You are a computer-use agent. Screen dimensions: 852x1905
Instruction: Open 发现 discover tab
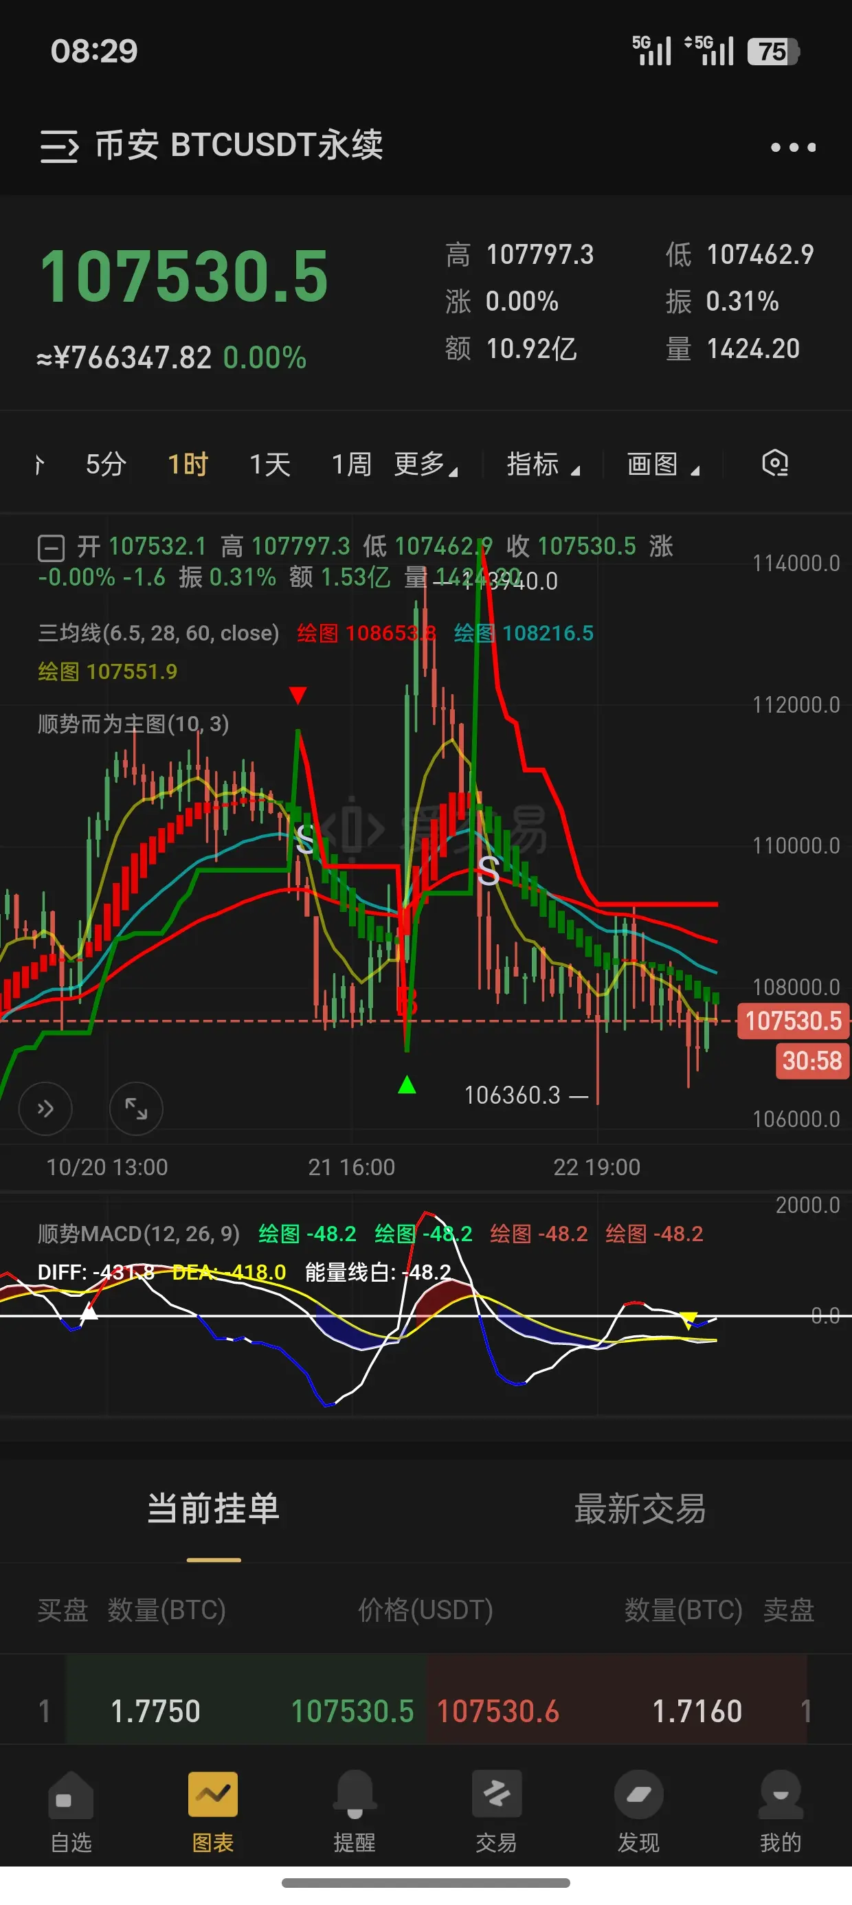pos(638,1812)
